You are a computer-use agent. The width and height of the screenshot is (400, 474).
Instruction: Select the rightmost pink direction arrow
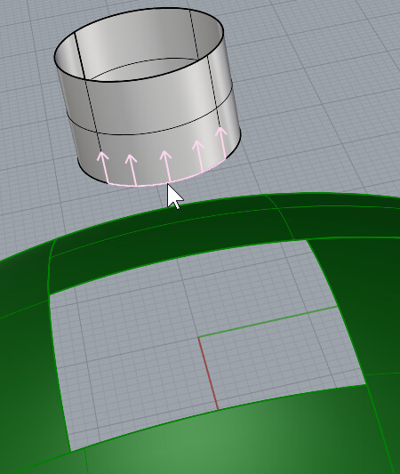(223, 142)
